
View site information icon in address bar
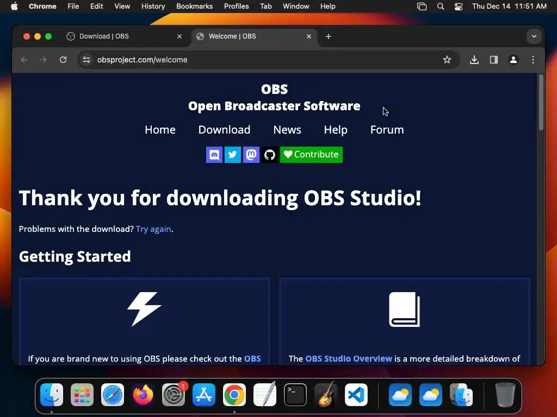86,60
